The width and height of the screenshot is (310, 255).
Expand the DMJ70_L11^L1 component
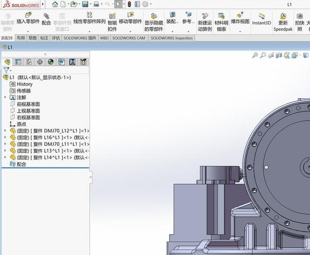[x=5, y=144]
